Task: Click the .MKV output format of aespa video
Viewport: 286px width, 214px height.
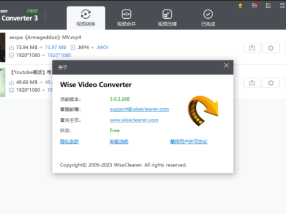Action: (102, 47)
